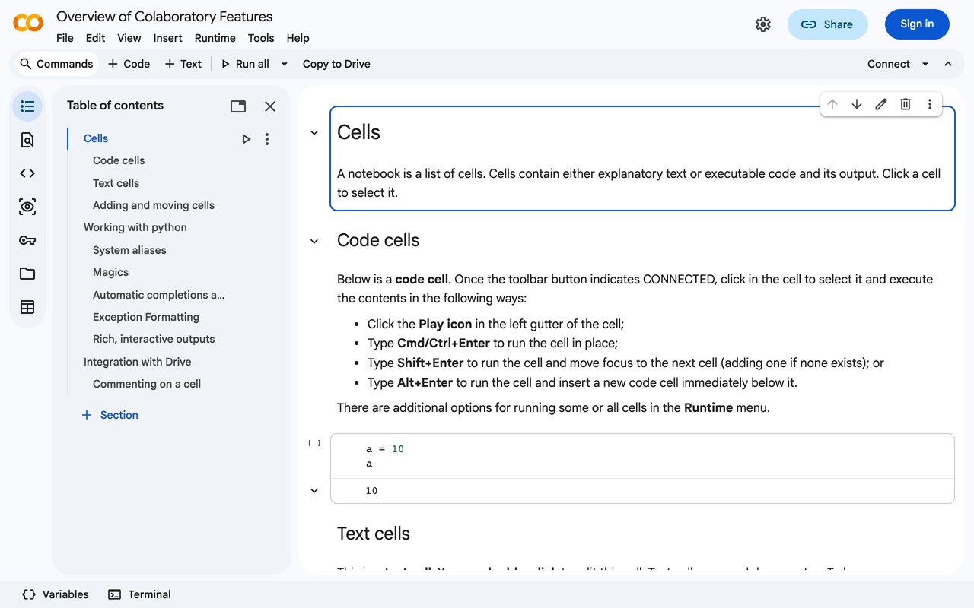Image resolution: width=974 pixels, height=608 pixels.
Task: Go to Magics entry
Action: coord(110,272)
